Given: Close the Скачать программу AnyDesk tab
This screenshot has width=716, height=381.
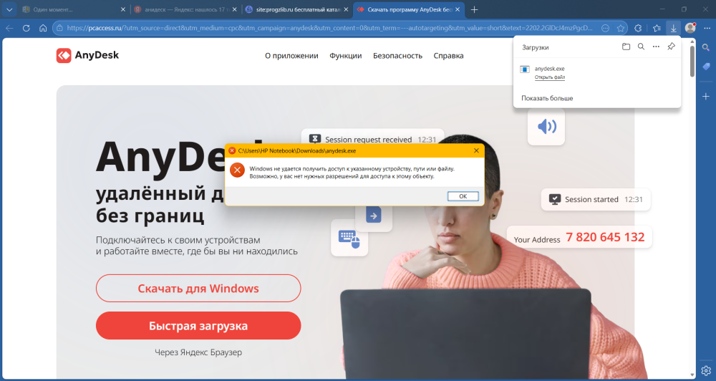Looking at the screenshot, I should click(x=457, y=9).
